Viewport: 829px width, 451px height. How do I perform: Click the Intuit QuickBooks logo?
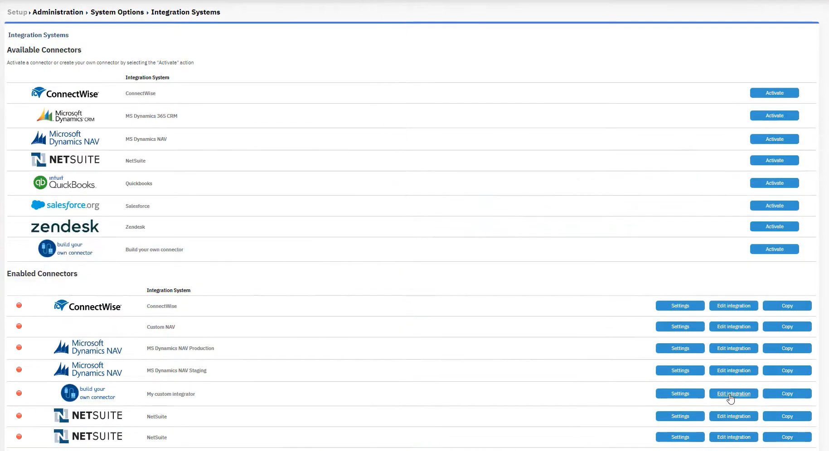click(x=65, y=182)
